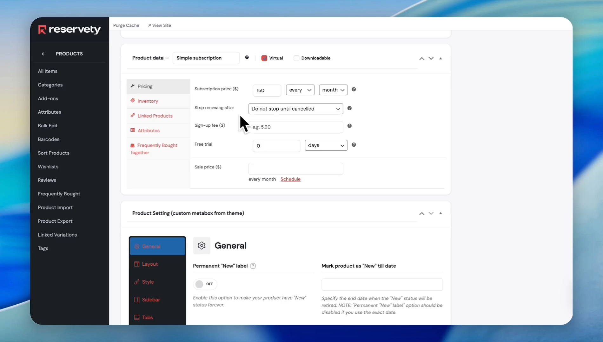The width and height of the screenshot is (603, 342).
Task: Open Stop renewing after dropdown
Action: point(295,109)
